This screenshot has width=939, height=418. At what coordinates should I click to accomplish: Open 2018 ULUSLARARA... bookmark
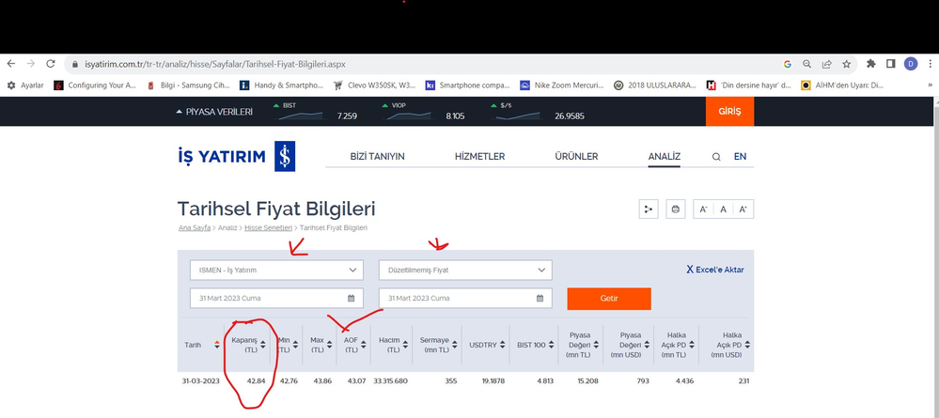point(655,85)
